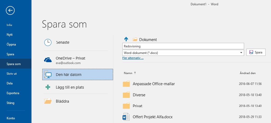Viewport: 271px width, 123px height.
Task: Open the Fler alternativ link
Action: pyautogui.click(x=133, y=58)
